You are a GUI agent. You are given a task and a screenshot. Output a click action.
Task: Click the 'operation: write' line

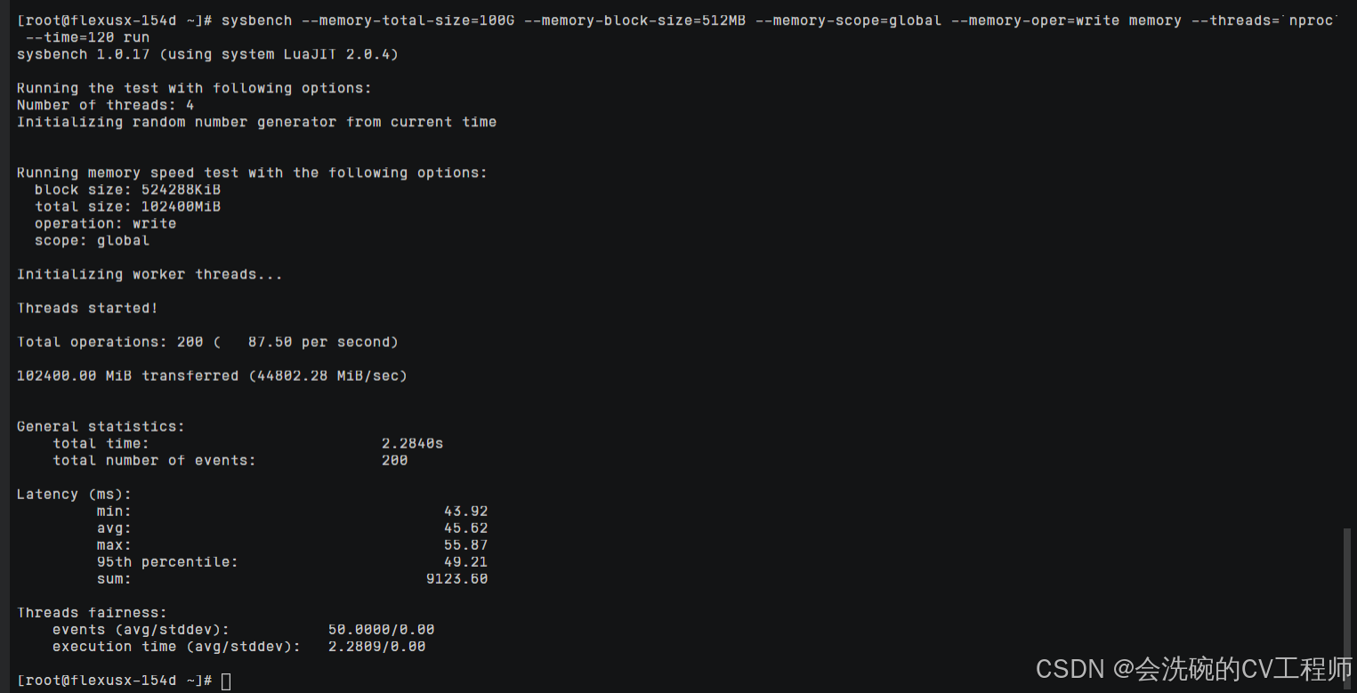tap(105, 223)
